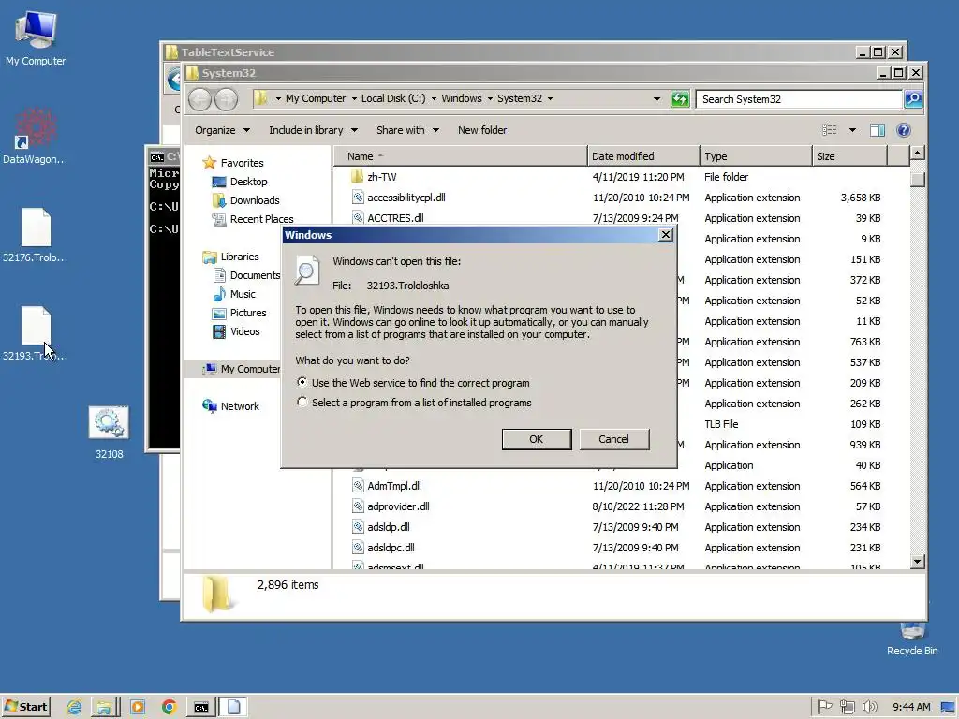
Task: Select adprovider.dll in file list
Action: 398,506
